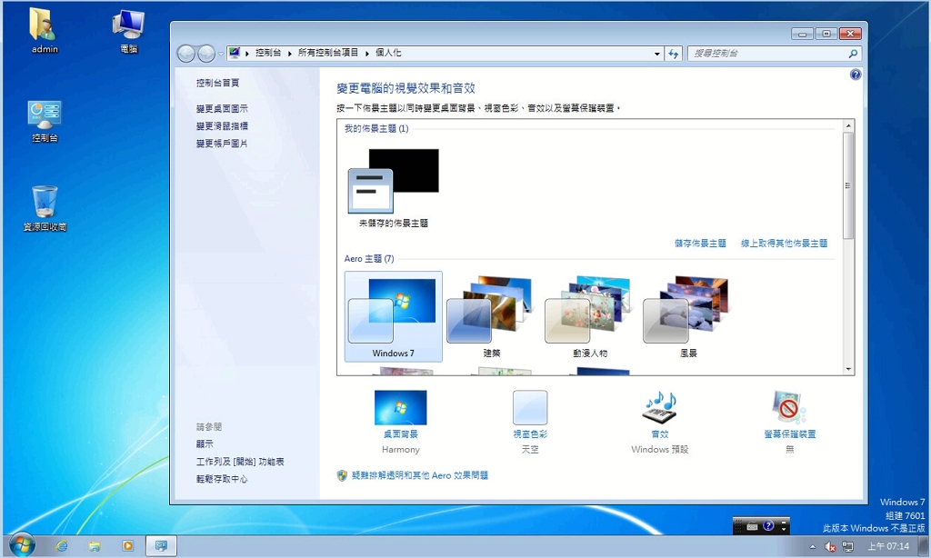Viewport: 931px width, 558px height.
Task: Click the language bar help icon
Action: (768, 526)
